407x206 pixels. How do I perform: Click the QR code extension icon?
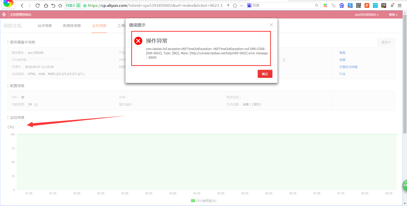[x=358, y=5]
